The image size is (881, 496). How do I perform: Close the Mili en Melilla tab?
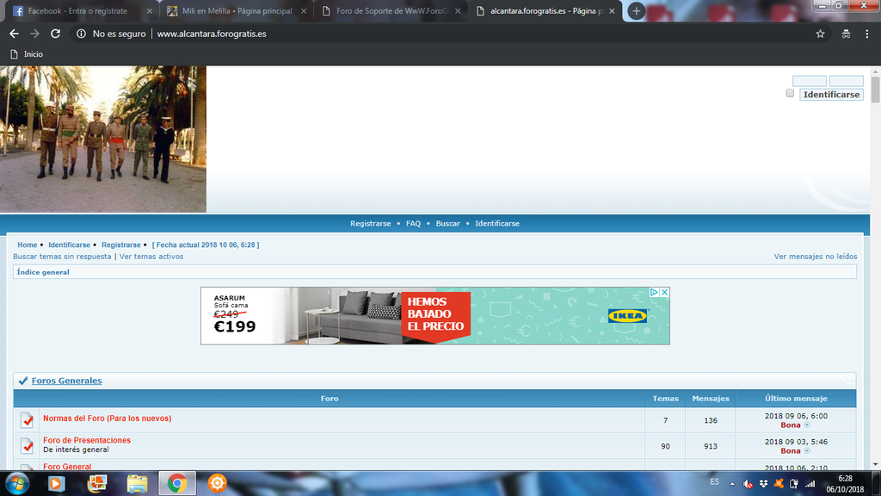pos(304,10)
